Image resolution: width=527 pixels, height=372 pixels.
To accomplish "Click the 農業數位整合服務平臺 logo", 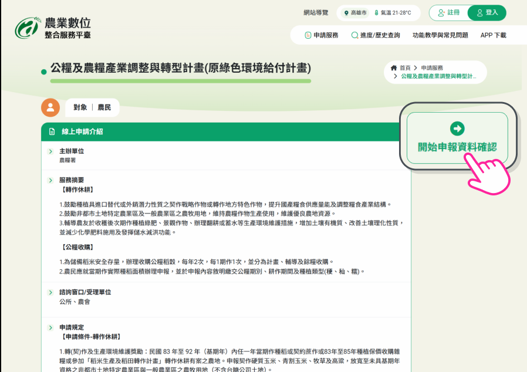I will 53,28.
